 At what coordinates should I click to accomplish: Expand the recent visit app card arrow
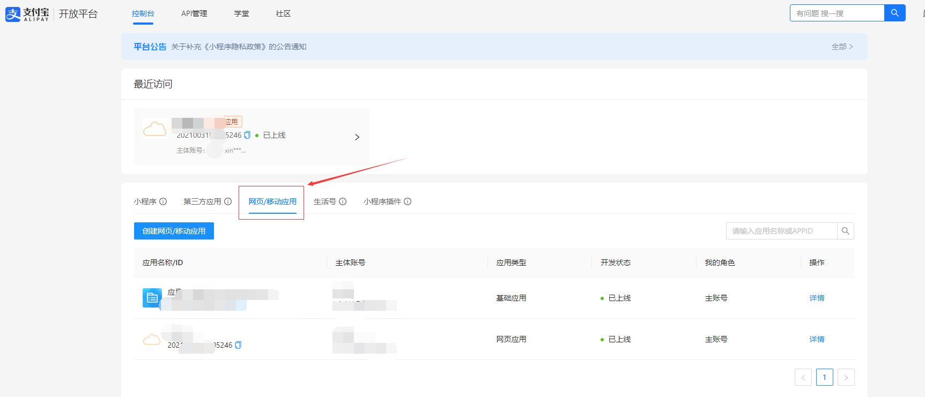tap(357, 137)
